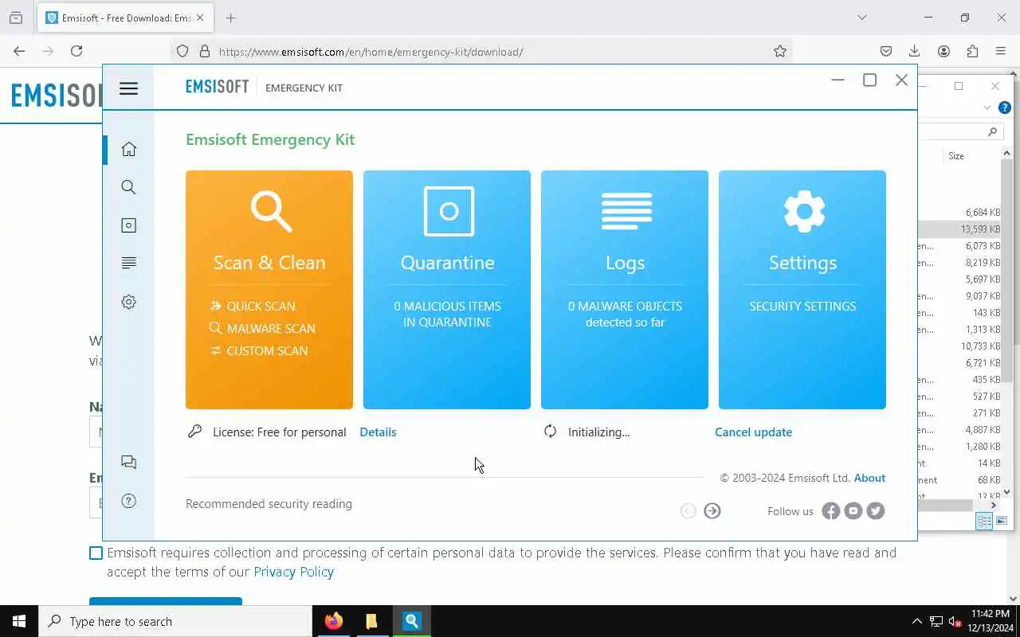
Task: Open new Firefox tab
Action: [x=230, y=18]
